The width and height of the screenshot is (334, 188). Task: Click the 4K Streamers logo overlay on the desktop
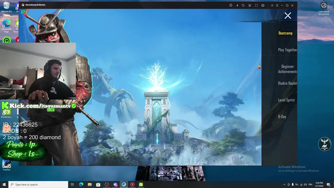coord(325,144)
